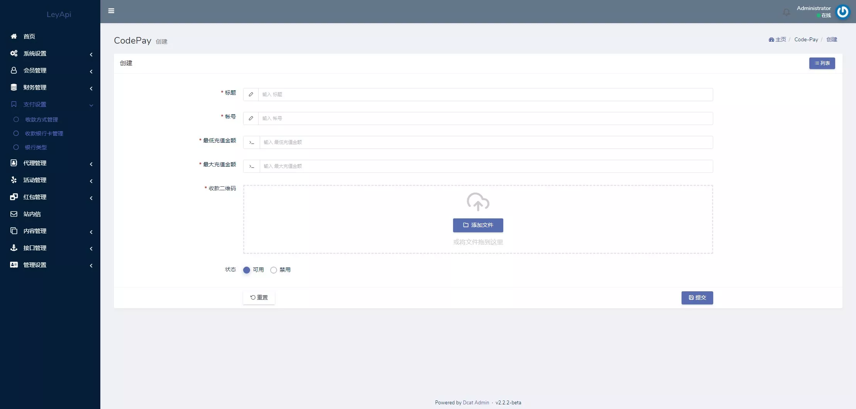Click the Administrator avatar power icon
Viewport: 856px width, 409px height.
842,12
